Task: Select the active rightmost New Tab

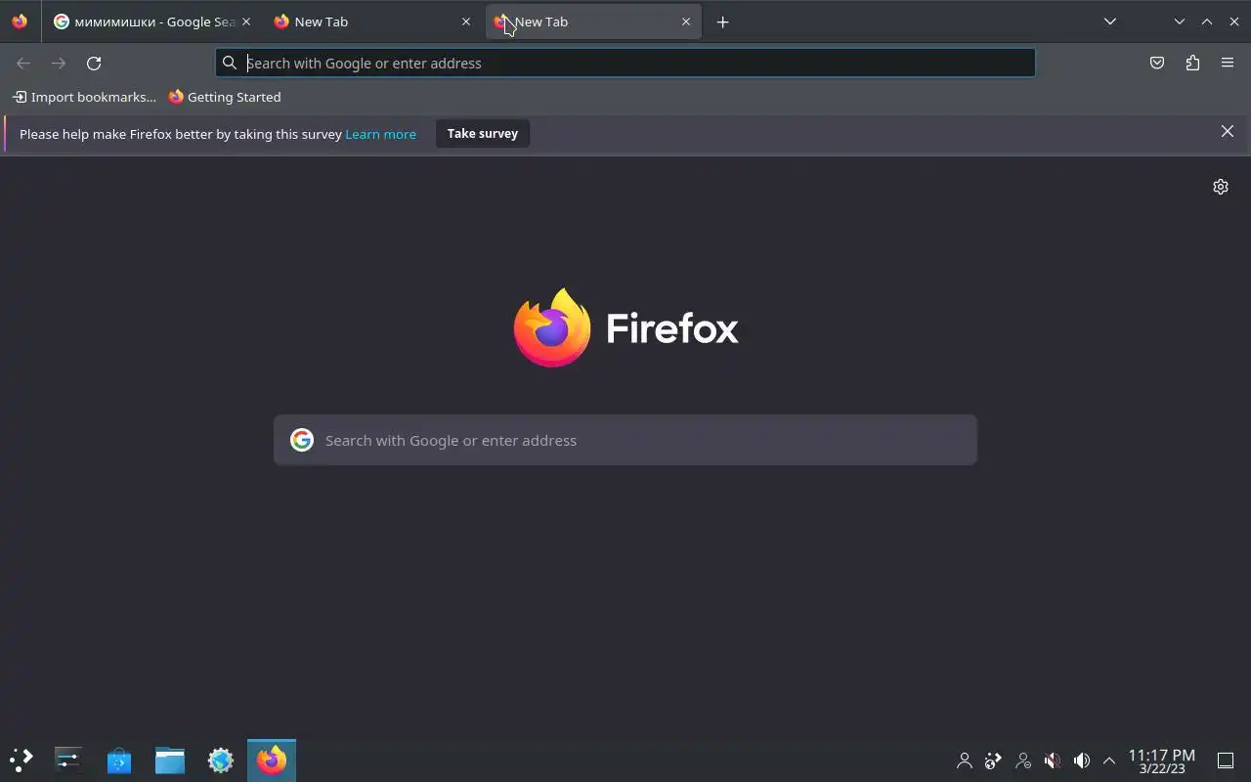Action: [592, 22]
